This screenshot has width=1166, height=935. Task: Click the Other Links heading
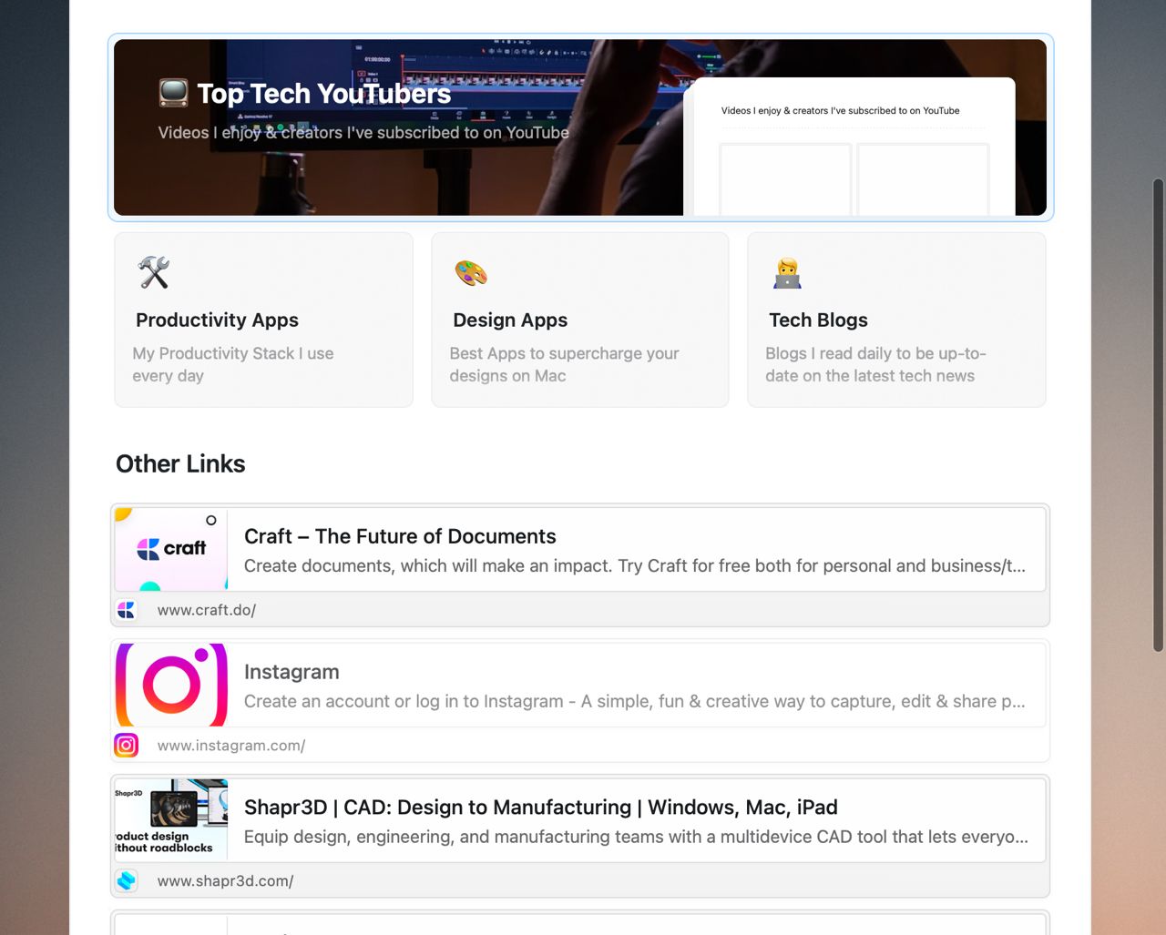coord(180,464)
